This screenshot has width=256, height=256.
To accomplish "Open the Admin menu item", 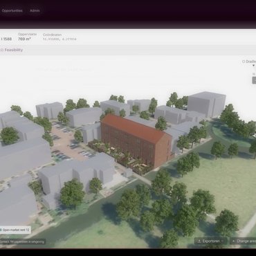I will (35, 10).
